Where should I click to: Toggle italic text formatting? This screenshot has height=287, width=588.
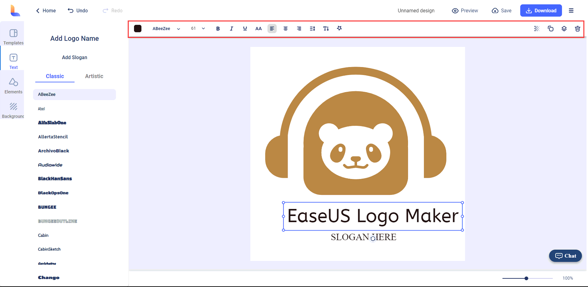pyautogui.click(x=231, y=29)
